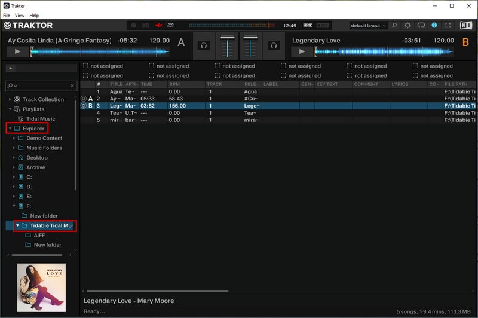The width and height of the screenshot is (478, 318).
Task: Play deck A track
Action: pos(18,51)
